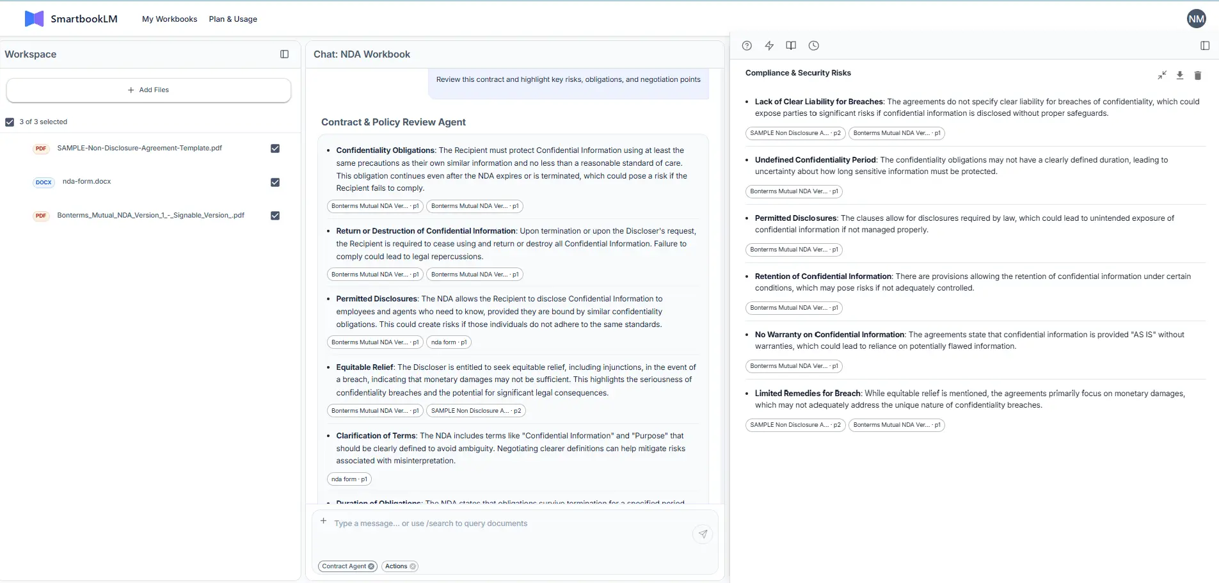The image size is (1219, 583).
Task: Open nda form citation under Permitted Disclosures in chat
Action: tap(449, 342)
